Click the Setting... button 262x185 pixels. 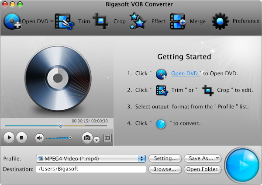pos(165,158)
